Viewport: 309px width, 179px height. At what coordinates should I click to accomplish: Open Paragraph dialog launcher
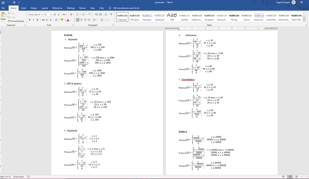pos(113,25)
